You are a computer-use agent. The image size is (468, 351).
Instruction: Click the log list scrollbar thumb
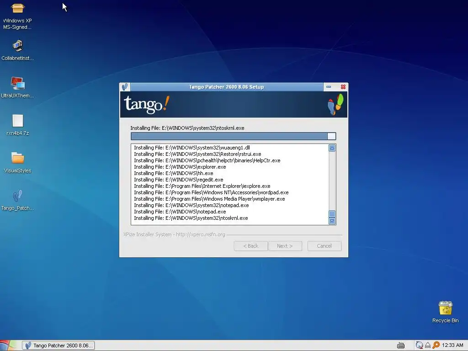(x=332, y=214)
